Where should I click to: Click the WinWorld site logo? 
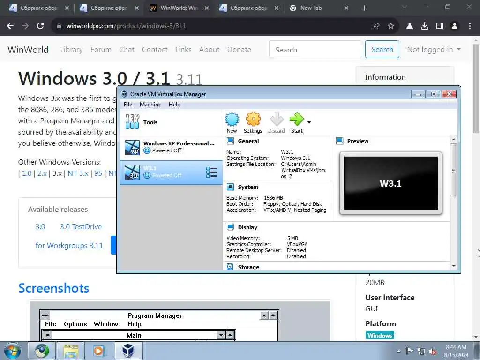[x=28, y=50]
